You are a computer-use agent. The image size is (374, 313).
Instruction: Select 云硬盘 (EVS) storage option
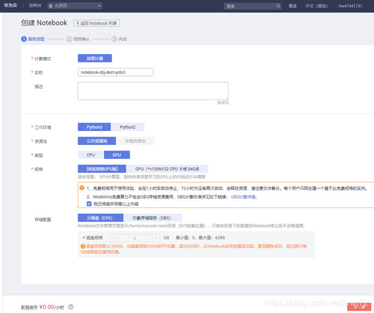[x=101, y=218]
